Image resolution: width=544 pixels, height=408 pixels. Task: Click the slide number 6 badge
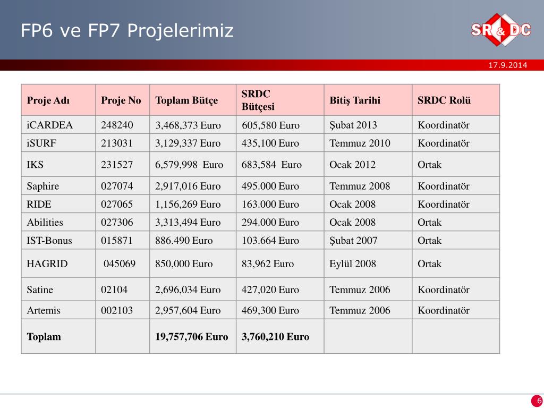click(538, 401)
